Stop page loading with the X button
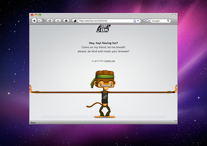 point(58,21)
